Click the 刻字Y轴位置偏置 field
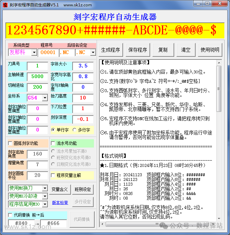230x235 pixels. click(x=37, y=119)
